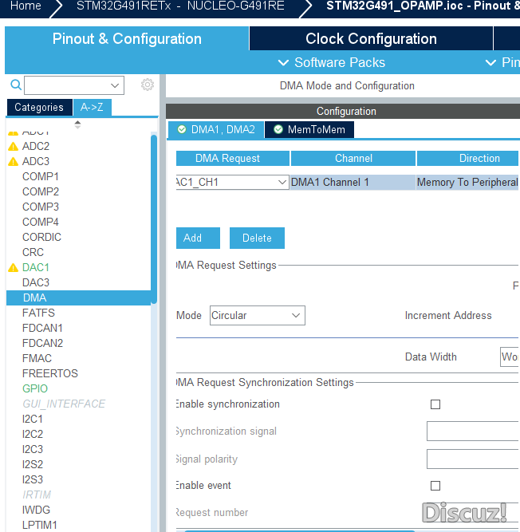This screenshot has height=532, width=520.
Task: Switch to the Clock Configuration tab
Action: click(x=371, y=38)
